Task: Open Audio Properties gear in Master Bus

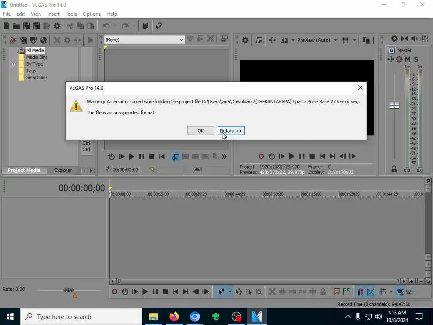Action: pos(395,39)
